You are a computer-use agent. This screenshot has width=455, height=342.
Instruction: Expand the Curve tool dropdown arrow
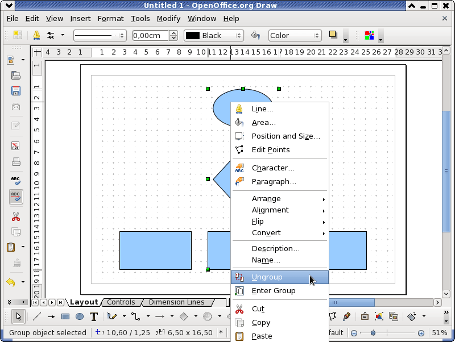(124, 316)
